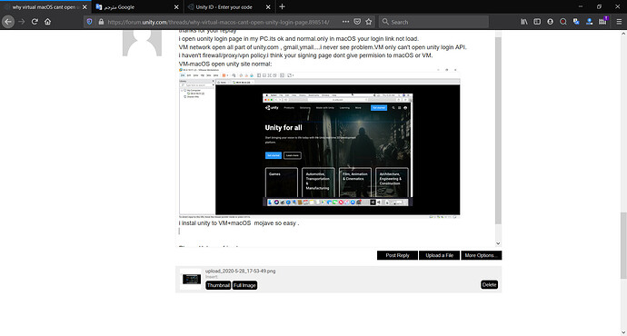Open the Firefox hamburger menu
This screenshot has height=336, width=627.
619,22
